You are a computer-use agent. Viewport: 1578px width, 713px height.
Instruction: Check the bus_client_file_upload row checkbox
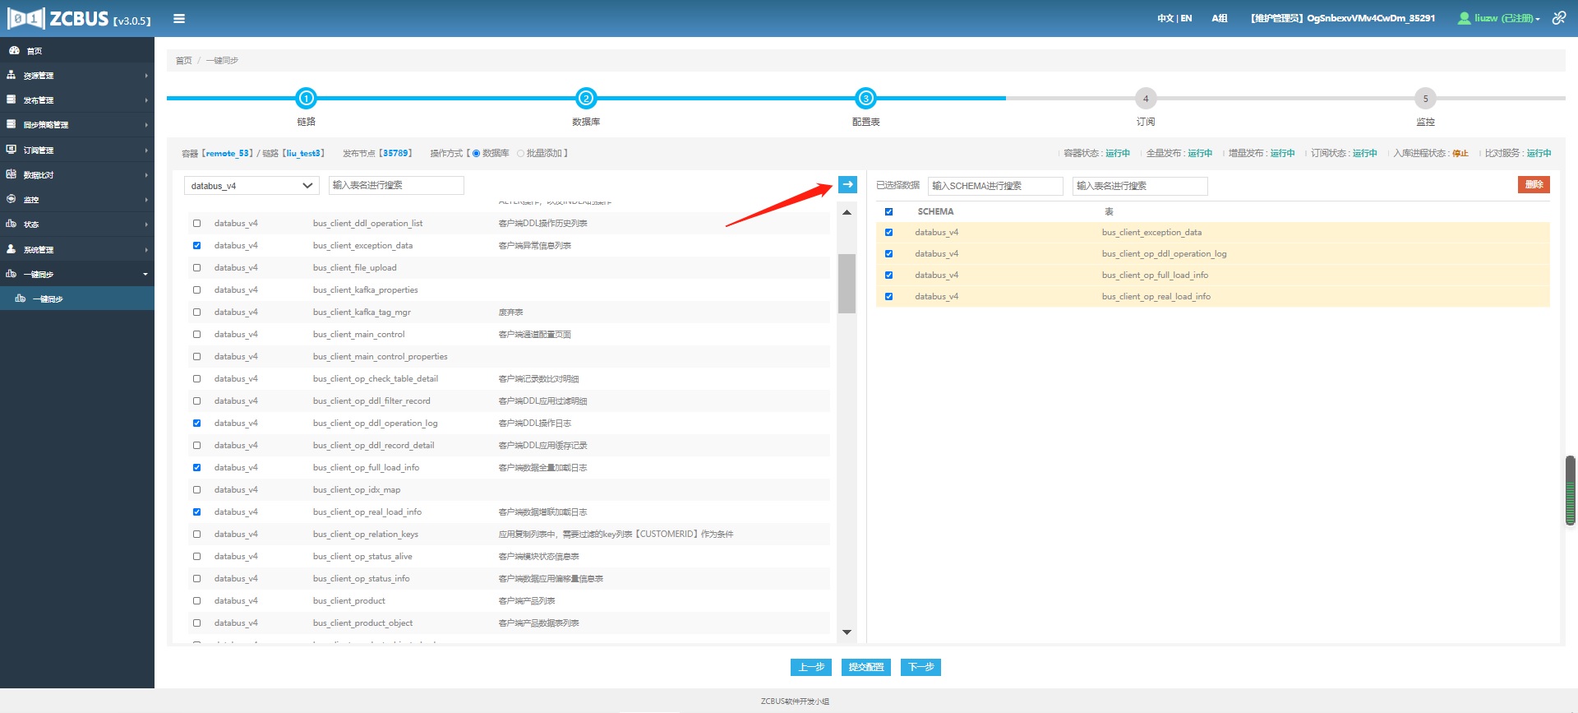pos(196,268)
